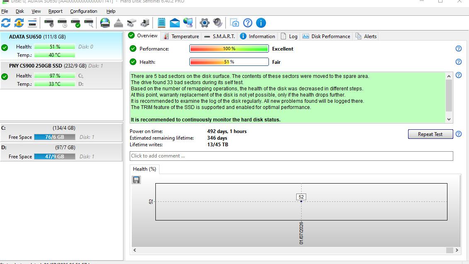Switch to the Log tab
This screenshot has height=264, width=469.
[x=289, y=36]
